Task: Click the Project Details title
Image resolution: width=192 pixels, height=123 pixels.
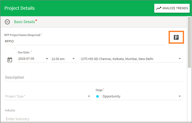Action: tap(20, 8)
